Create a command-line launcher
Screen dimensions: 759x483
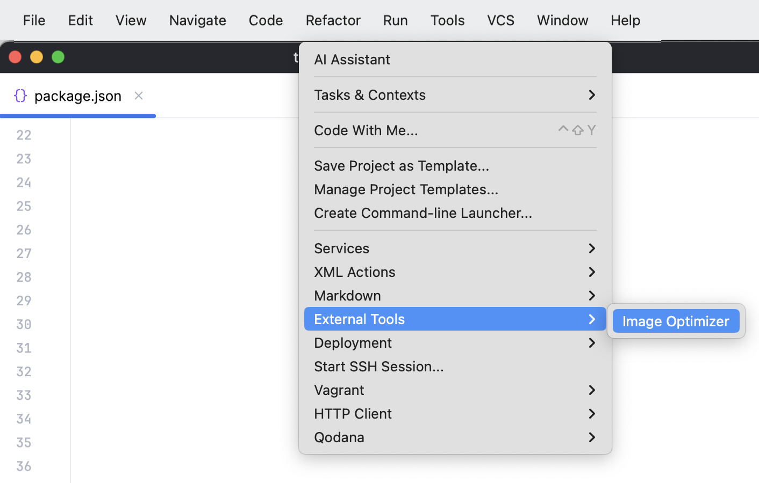tap(423, 213)
